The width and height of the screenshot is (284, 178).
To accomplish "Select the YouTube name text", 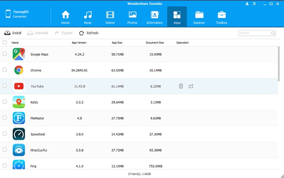I will coord(37,86).
